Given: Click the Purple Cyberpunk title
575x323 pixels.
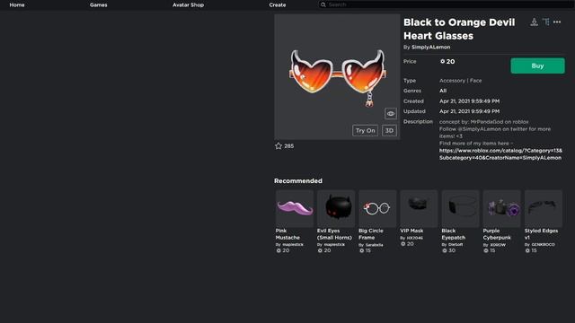Looking at the screenshot, I should (497, 234).
